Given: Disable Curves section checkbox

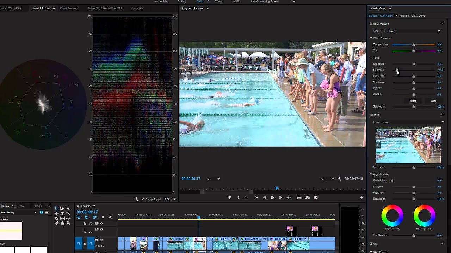Looking at the screenshot, I should (x=443, y=243).
